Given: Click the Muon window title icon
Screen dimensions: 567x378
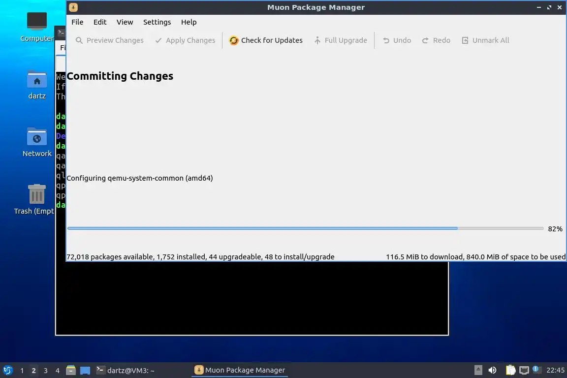Looking at the screenshot, I should 73,7.
